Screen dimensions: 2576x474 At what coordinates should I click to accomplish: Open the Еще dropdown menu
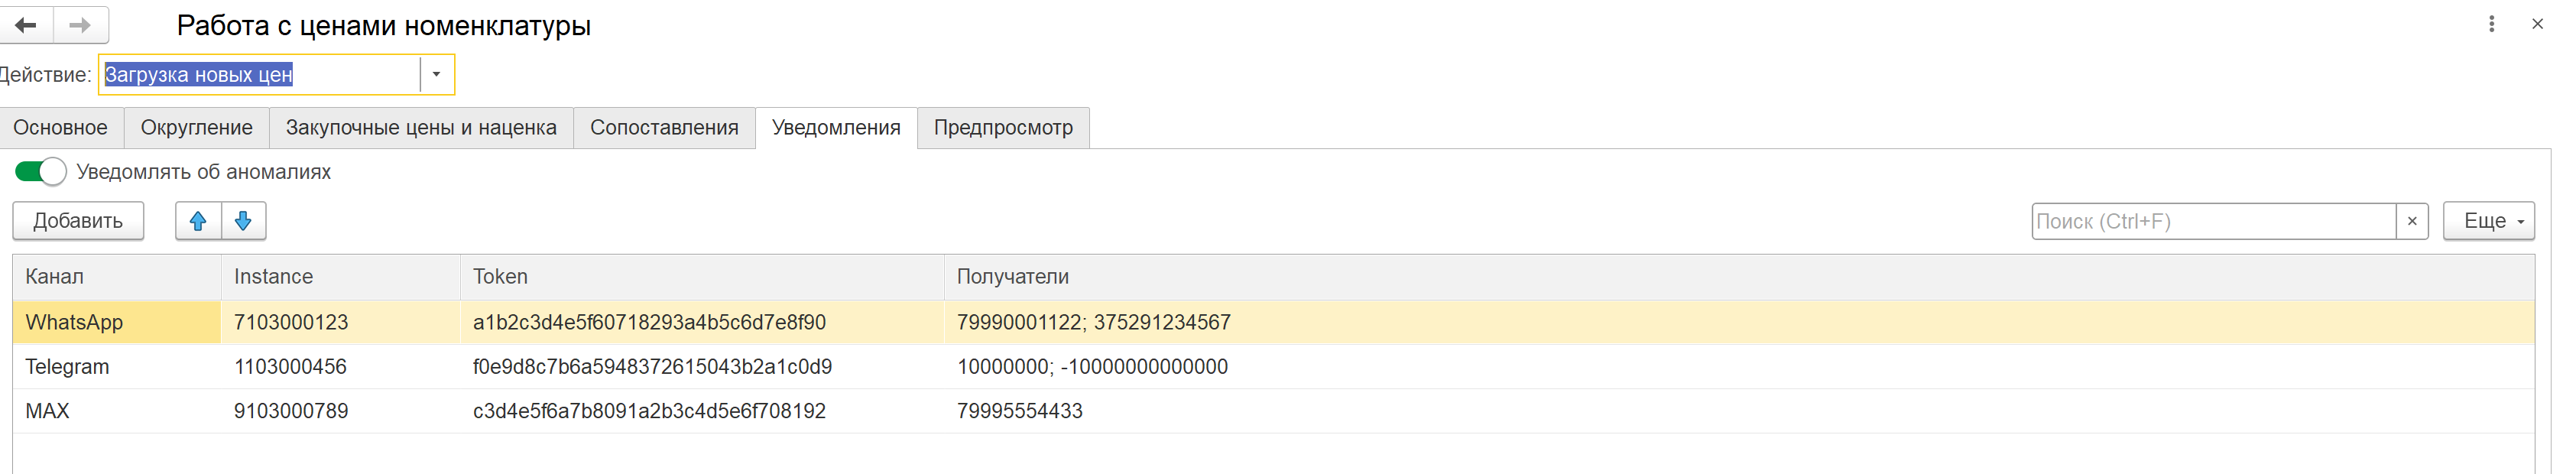click(x=2488, y=221)
